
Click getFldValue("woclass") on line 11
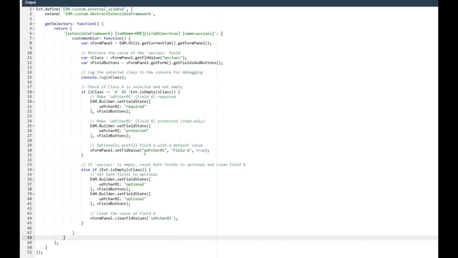click(160, 58)
